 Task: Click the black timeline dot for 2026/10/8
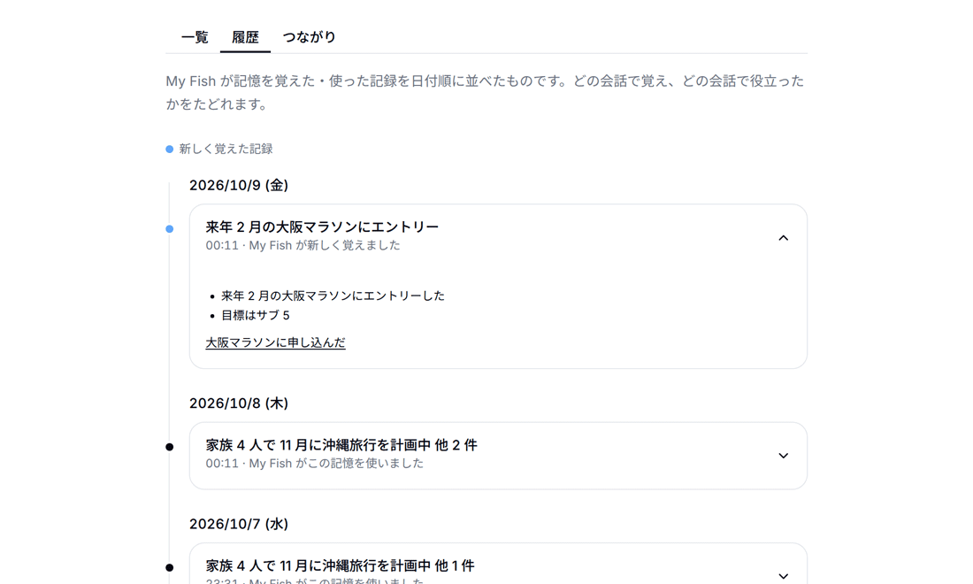click(x=170, y=447)
